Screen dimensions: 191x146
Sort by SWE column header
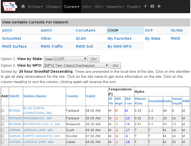186,101
